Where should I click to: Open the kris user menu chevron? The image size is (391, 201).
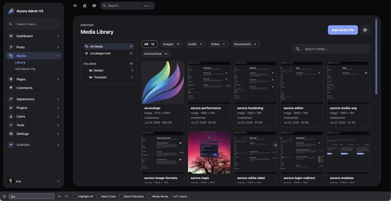pyautogui.click(x=58, y=181)
